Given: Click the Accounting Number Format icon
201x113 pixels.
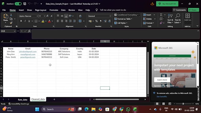Looking at the screenshot, I should tap(90, 21).
